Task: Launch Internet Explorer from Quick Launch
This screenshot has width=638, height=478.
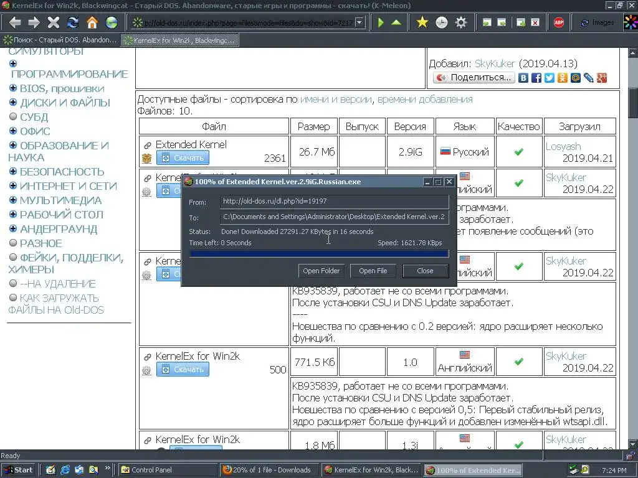Action: tap(65, 470)
